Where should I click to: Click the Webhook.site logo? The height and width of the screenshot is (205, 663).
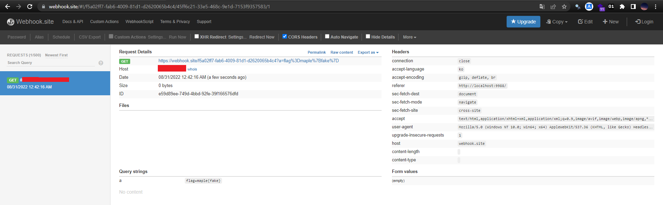coord(30,22)
